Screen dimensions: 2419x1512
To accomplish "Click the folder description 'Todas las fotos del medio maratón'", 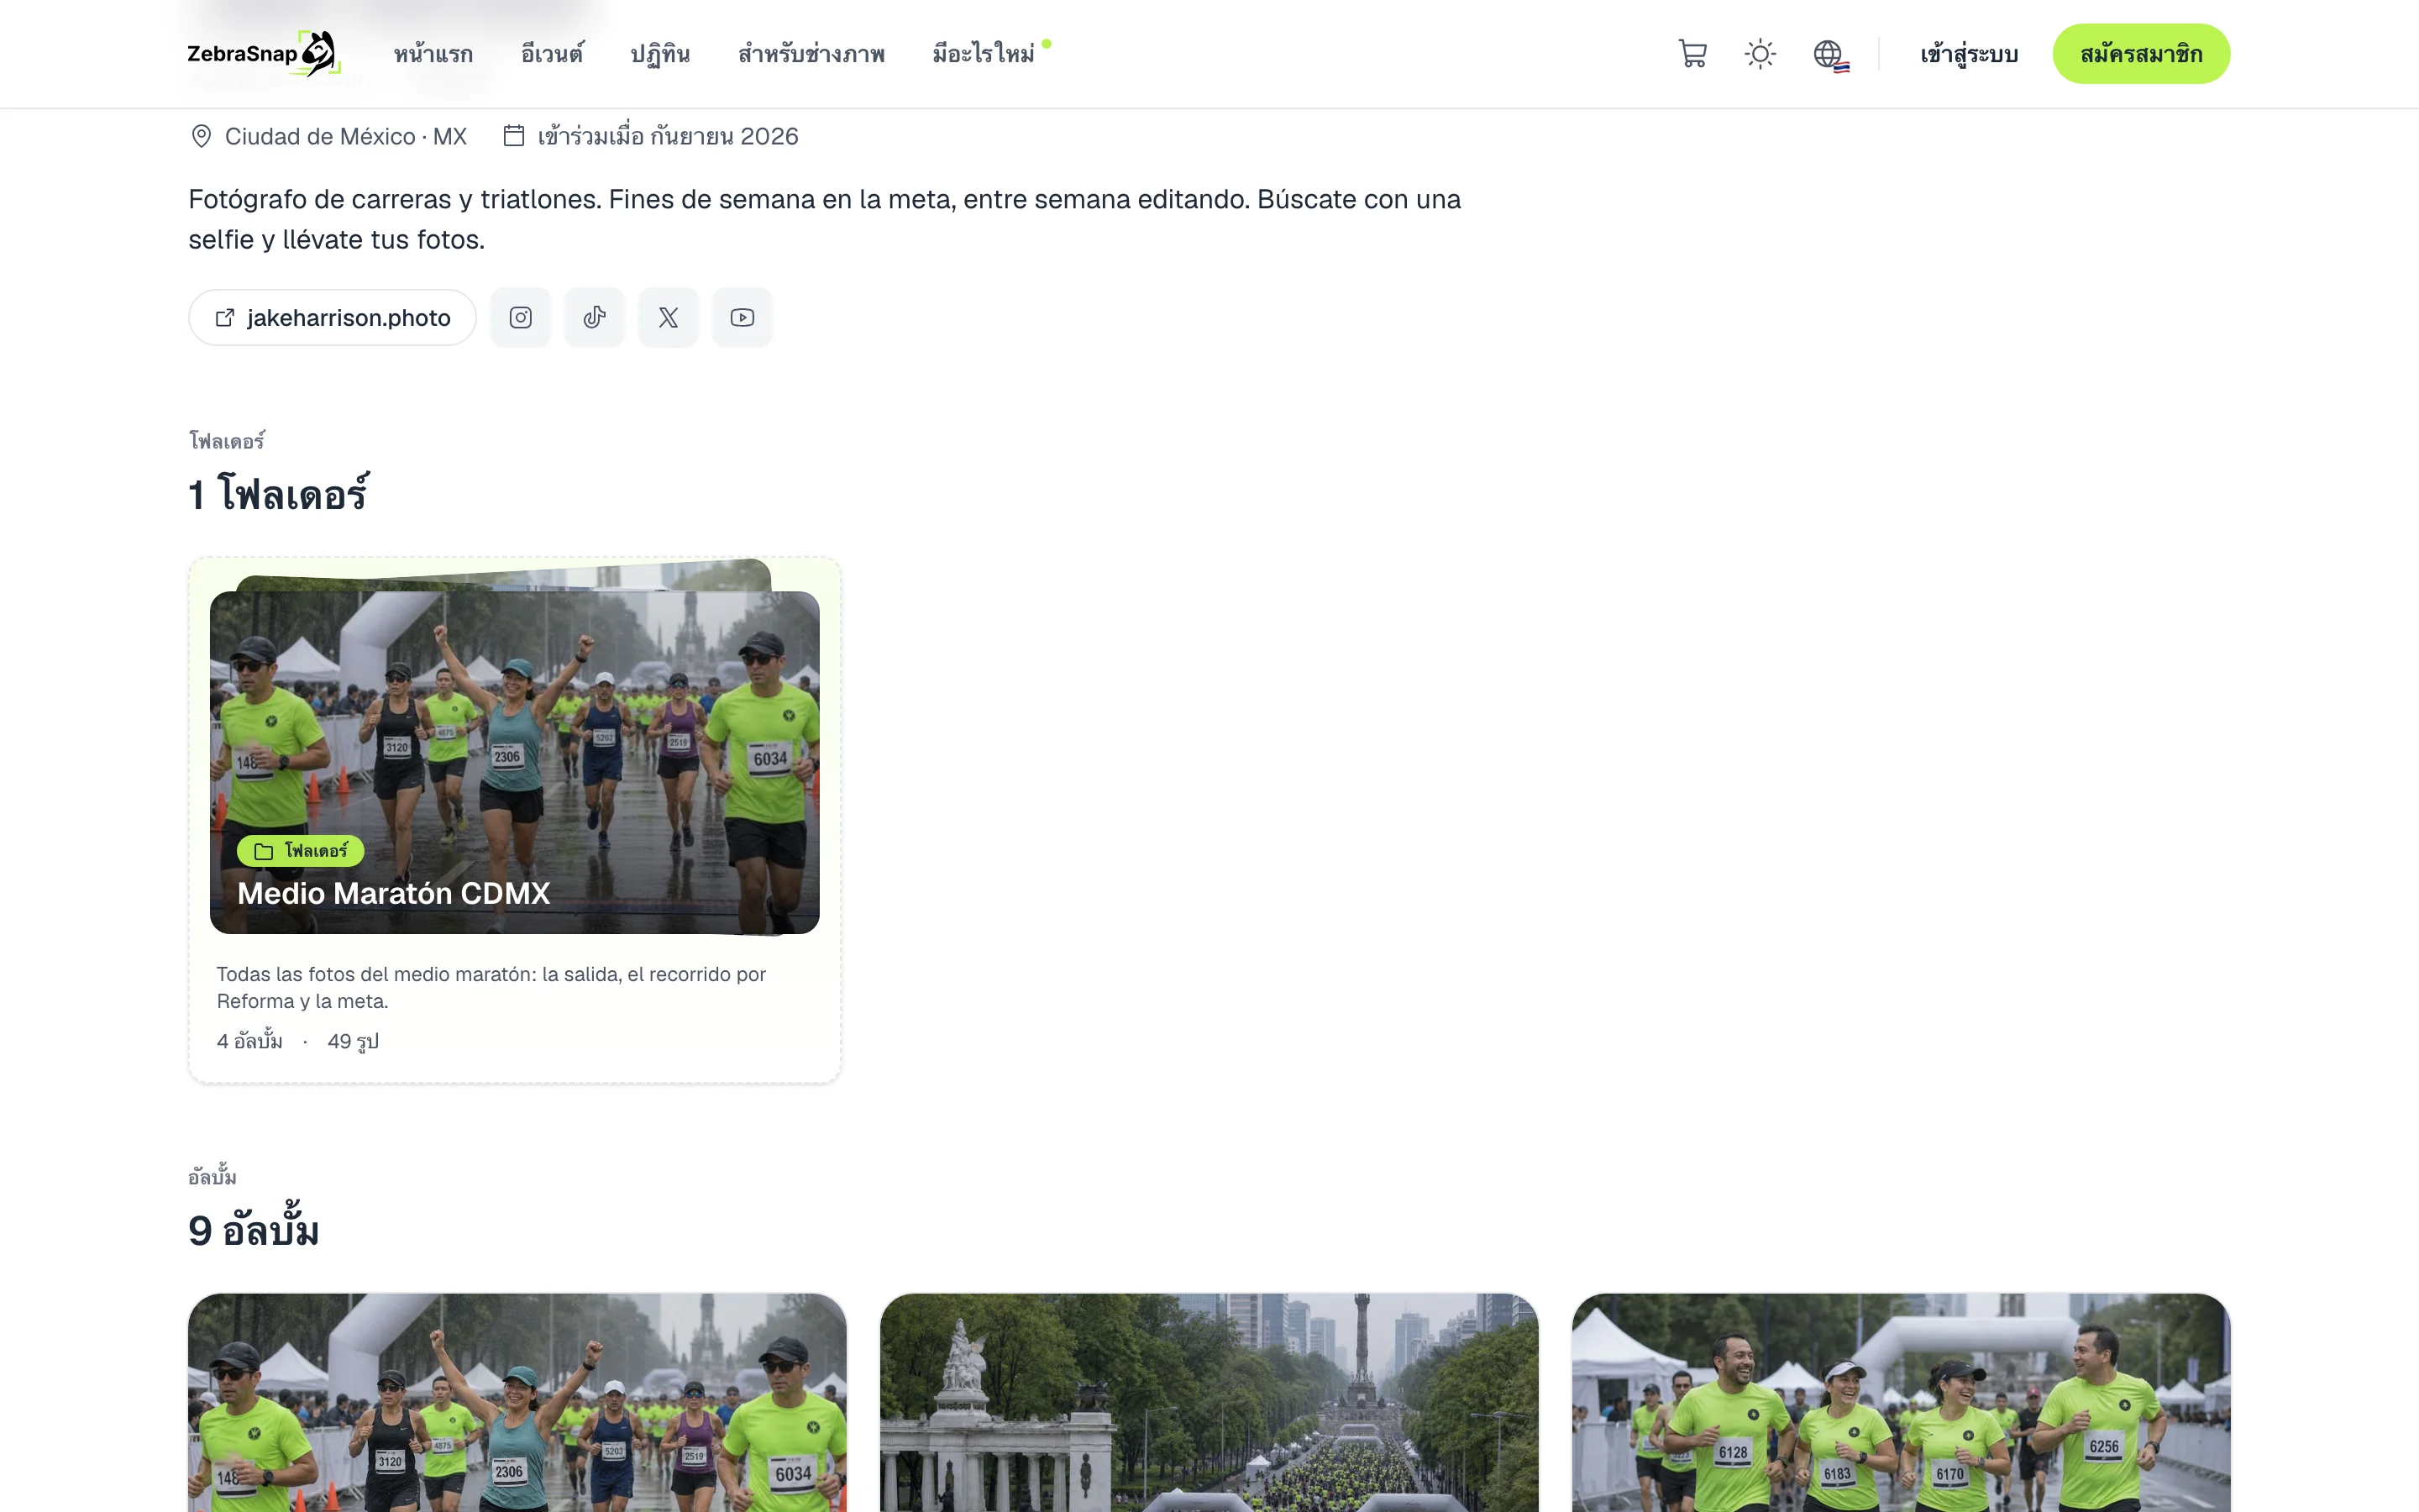I will coord(492,987).
